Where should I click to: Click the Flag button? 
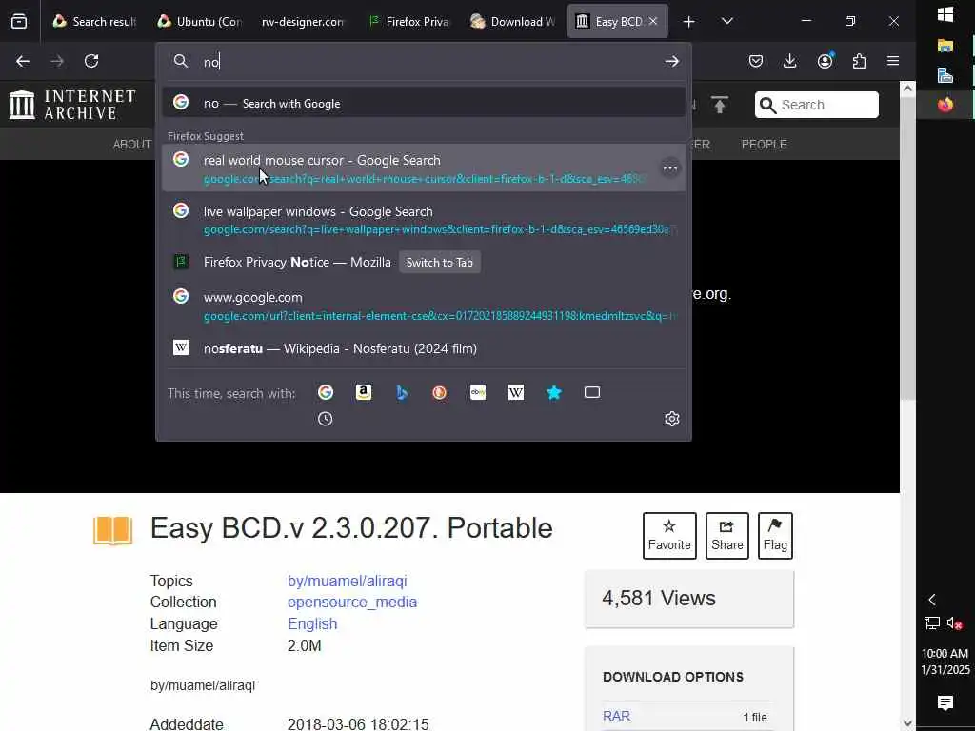click(775, 535)
